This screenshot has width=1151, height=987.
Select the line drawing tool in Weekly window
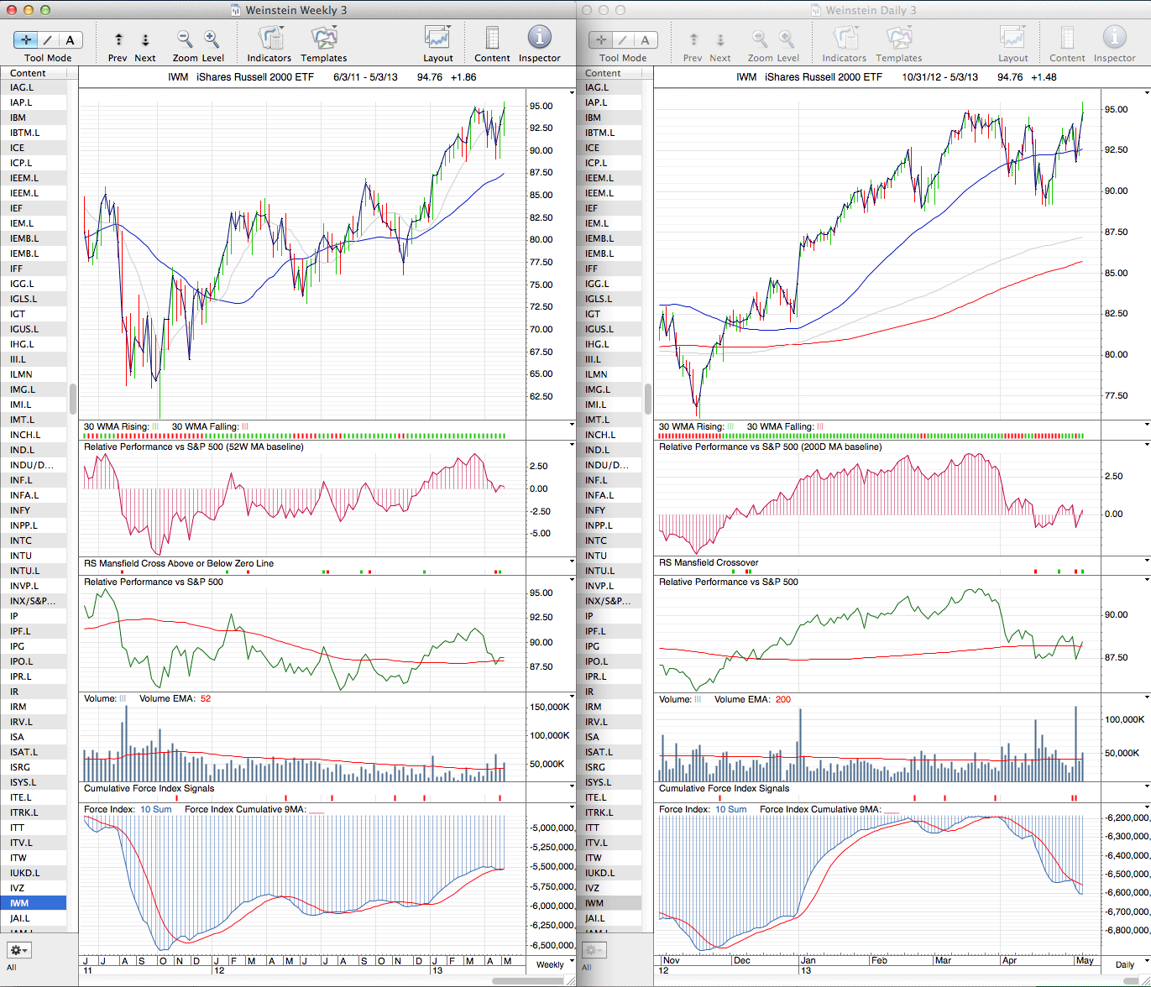[x=48, y=39]
